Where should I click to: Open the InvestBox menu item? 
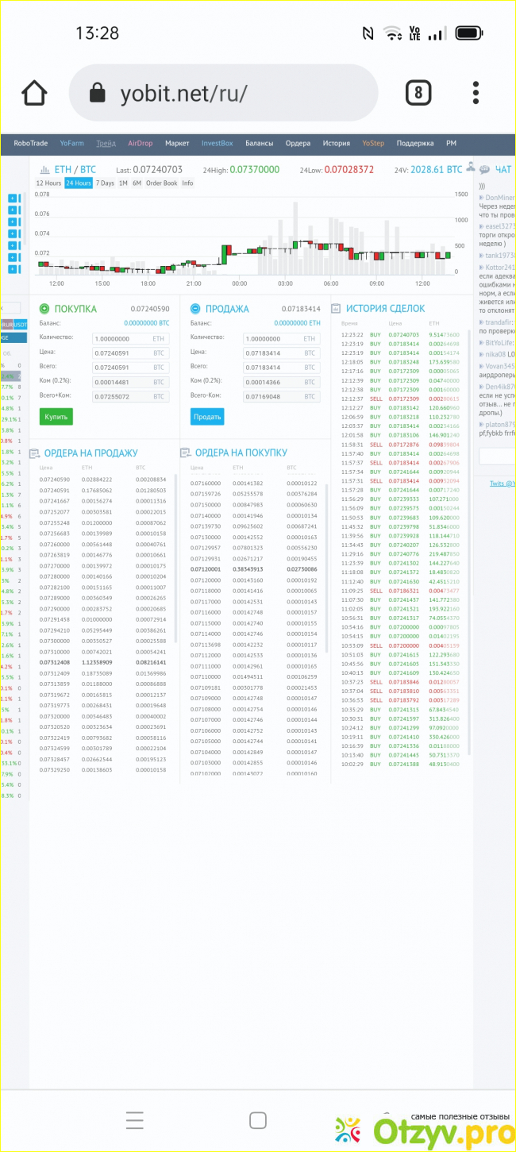pos(217,144)
